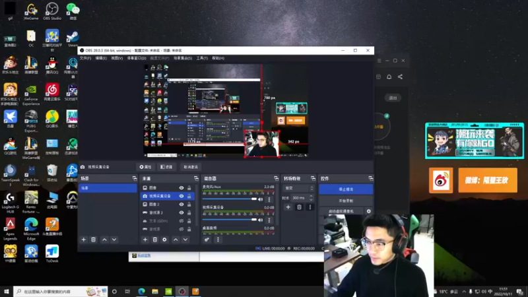Open advanced audio properties icon under mixer
The width and height of the screenshot is (528, 297).
click(x=207, y=240)
